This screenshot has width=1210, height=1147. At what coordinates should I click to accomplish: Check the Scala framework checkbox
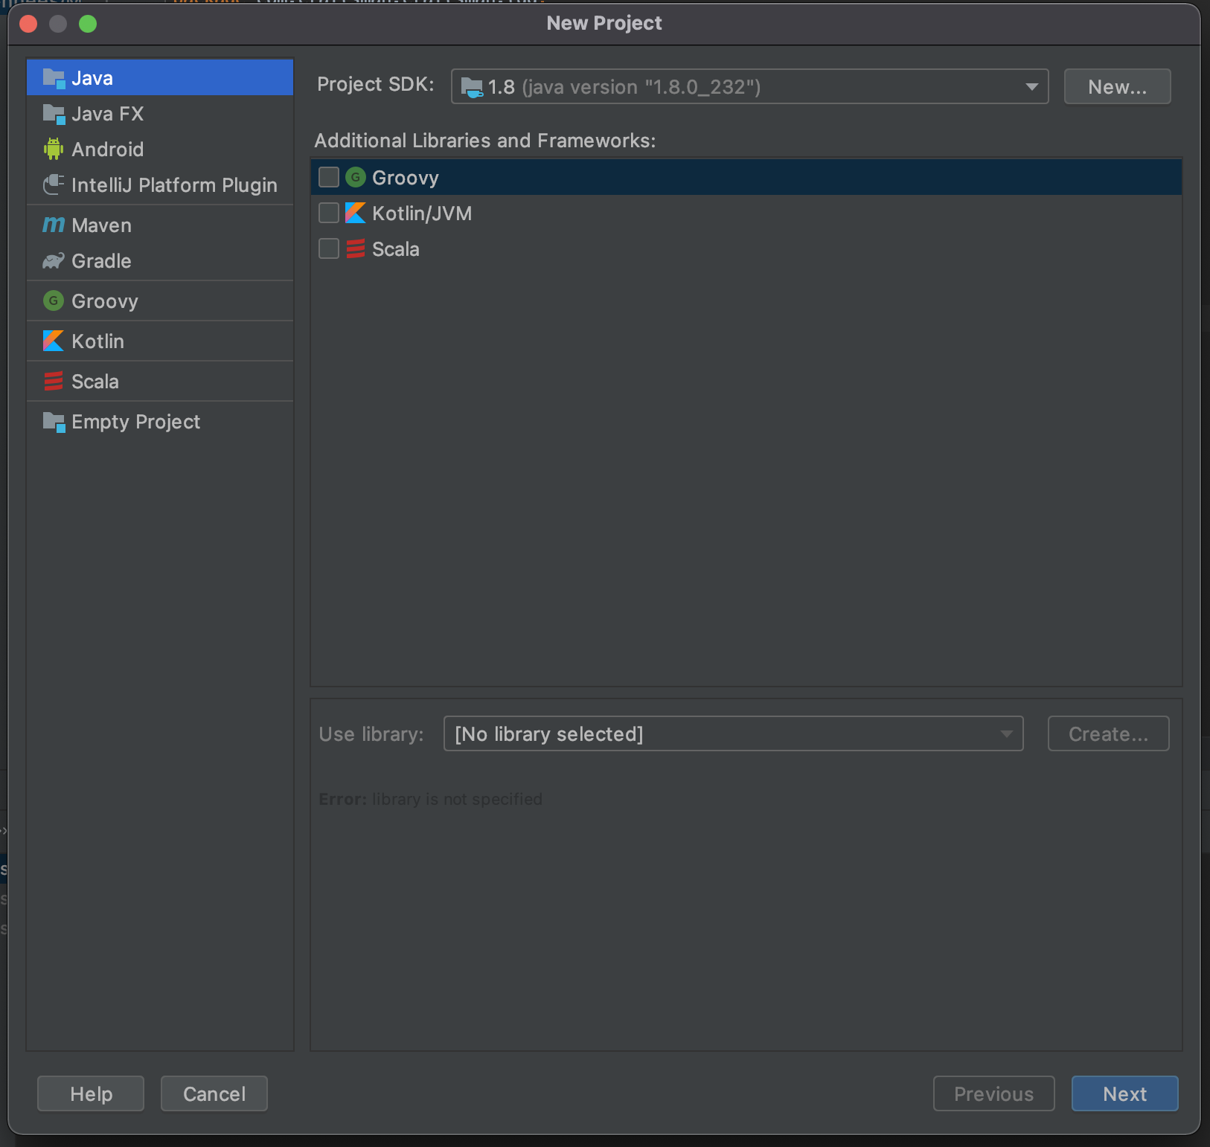[x=329, y=248]
